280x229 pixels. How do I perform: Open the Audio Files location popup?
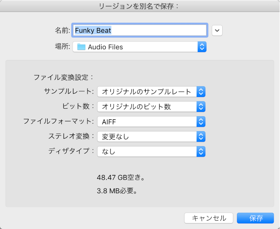point(139,47)
